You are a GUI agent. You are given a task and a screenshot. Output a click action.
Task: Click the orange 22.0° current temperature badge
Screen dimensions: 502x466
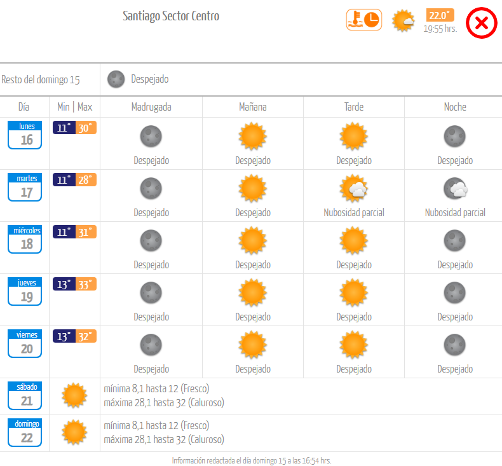[440, 16]
